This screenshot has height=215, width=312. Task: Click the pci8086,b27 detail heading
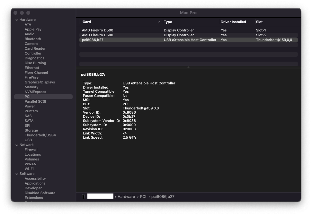(93, 74)
